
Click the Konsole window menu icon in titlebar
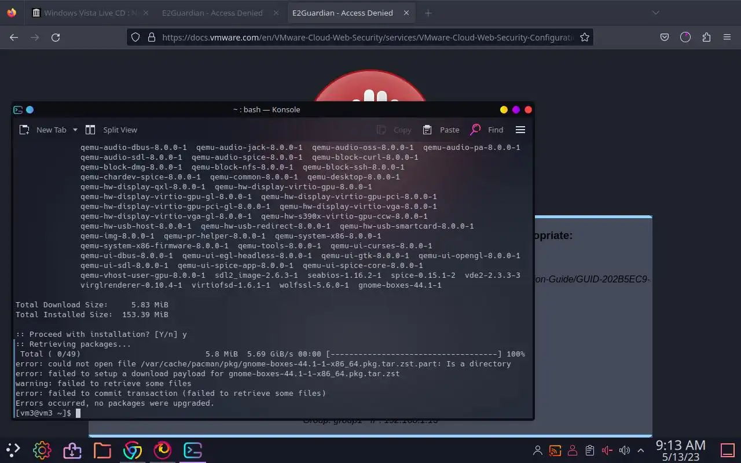(x=18, y=109)
